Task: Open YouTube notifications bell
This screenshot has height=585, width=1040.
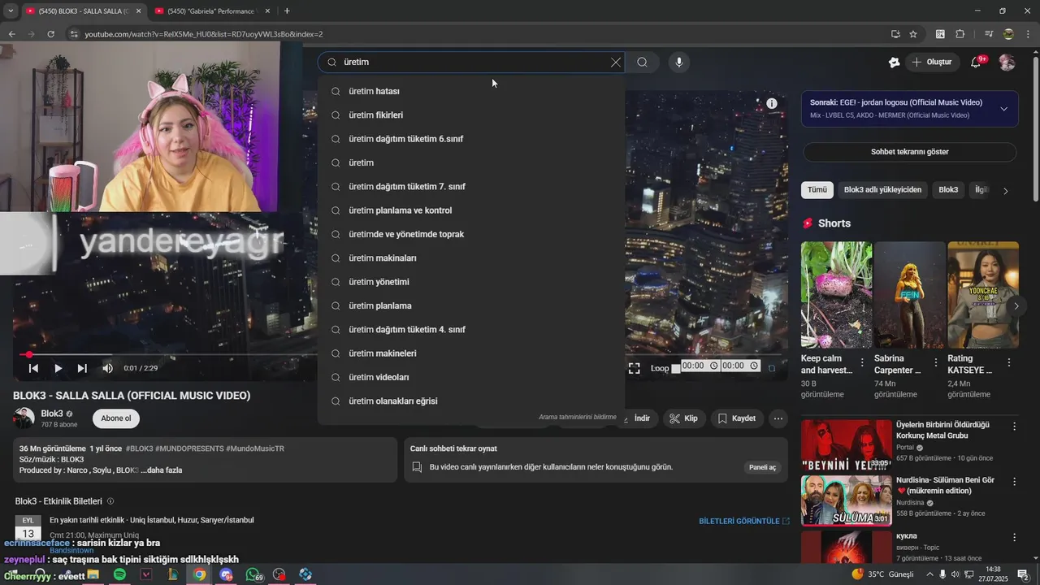Action: pos(977,62)
